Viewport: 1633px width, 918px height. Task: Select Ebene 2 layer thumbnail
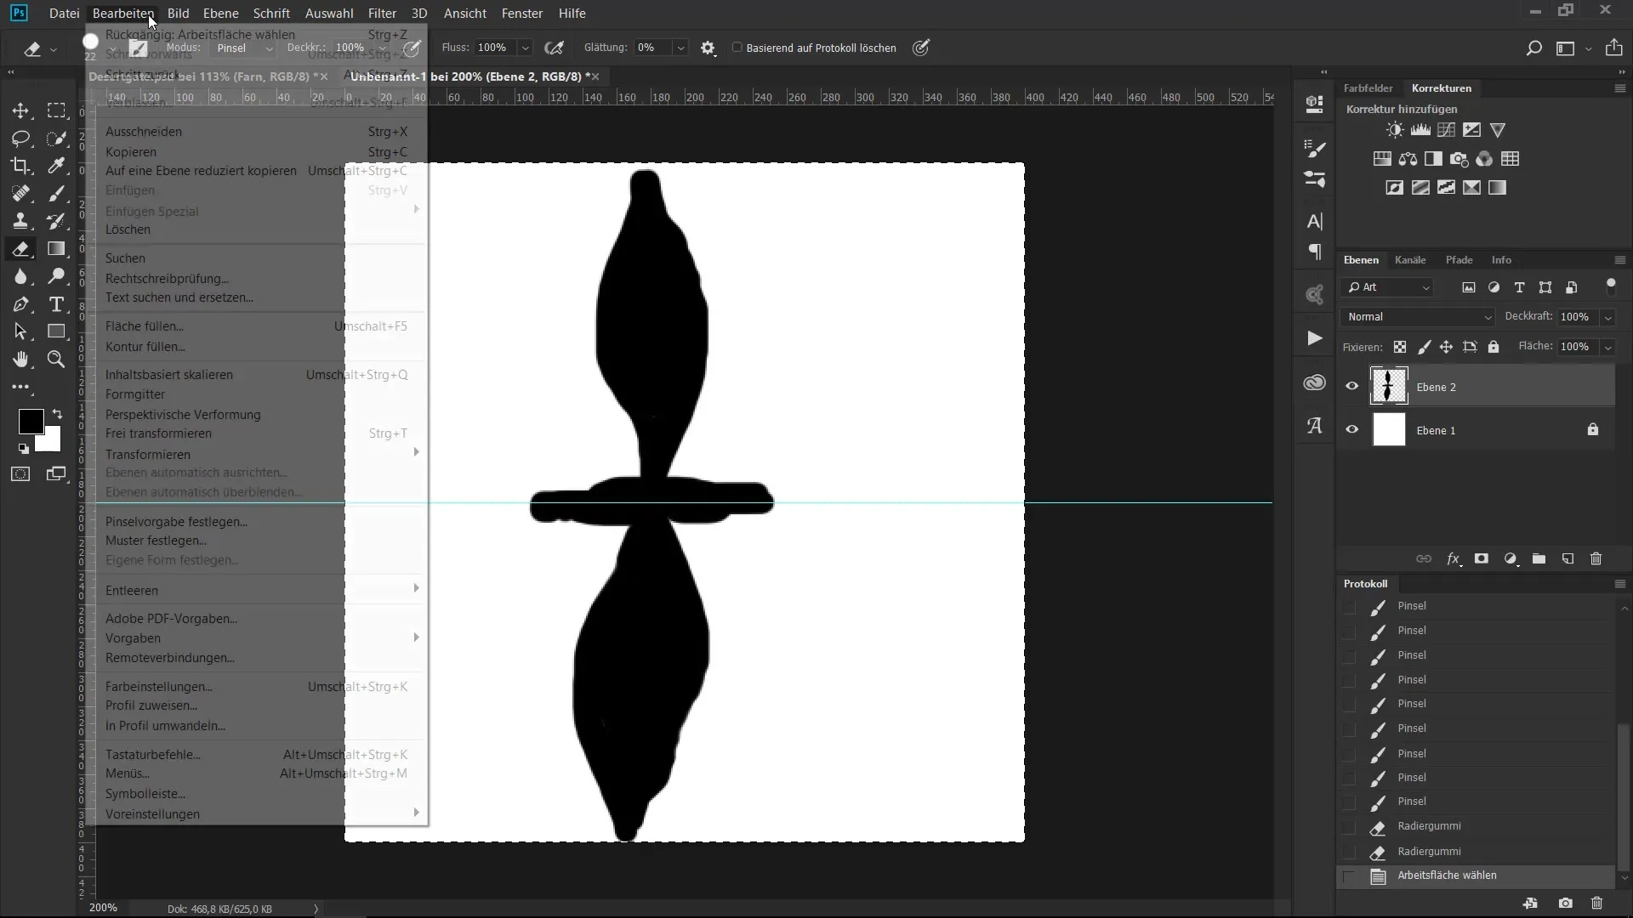(1389, 387)
